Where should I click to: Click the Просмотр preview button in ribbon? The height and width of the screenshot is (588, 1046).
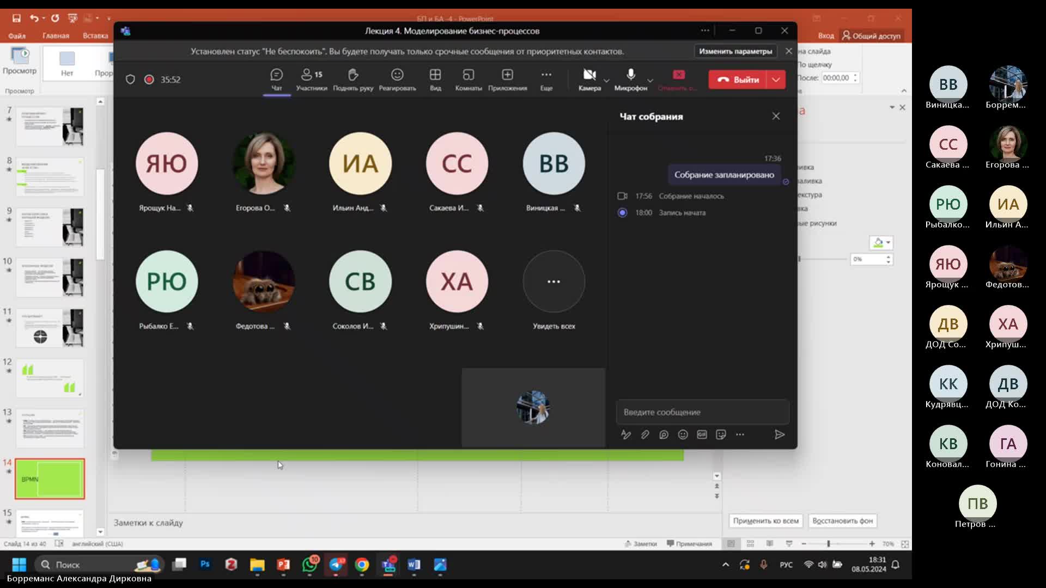[x=20, y=61]
